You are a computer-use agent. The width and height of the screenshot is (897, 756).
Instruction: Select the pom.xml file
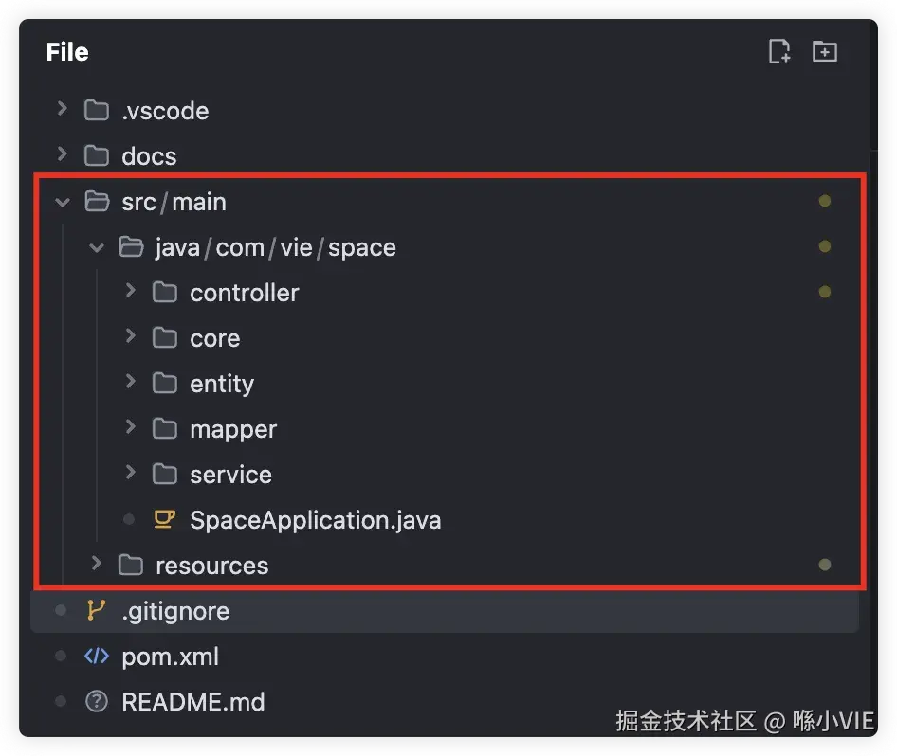[x=171, y=657]
